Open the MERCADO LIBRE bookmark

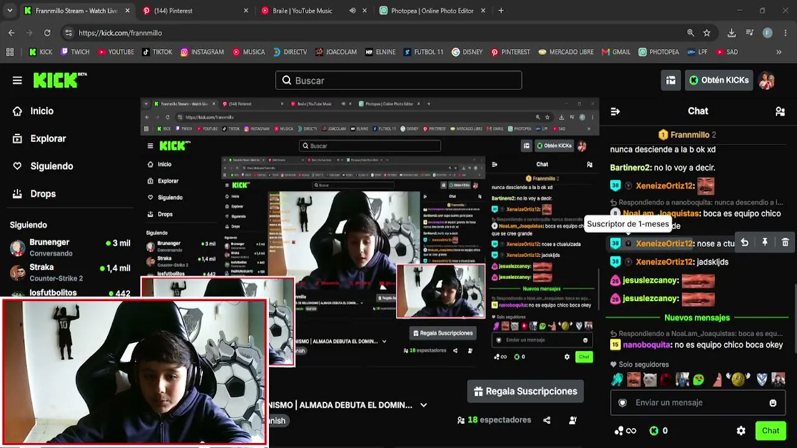pyautogui.click(x=566, y=52)
